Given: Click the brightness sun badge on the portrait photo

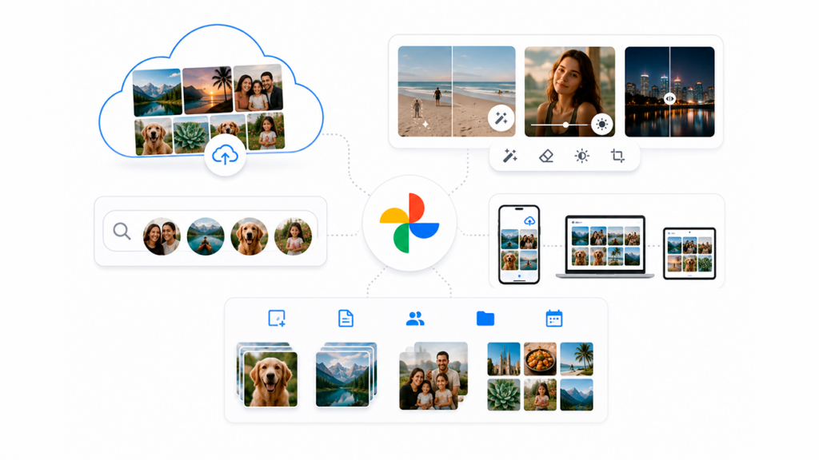Looking at the screenshot, I should coord(601,124).
